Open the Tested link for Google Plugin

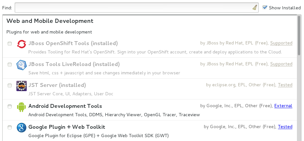(285, 127)
